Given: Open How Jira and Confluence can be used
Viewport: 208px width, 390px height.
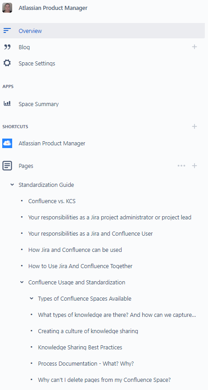Looking at the screenshot, I should point(75,250).
